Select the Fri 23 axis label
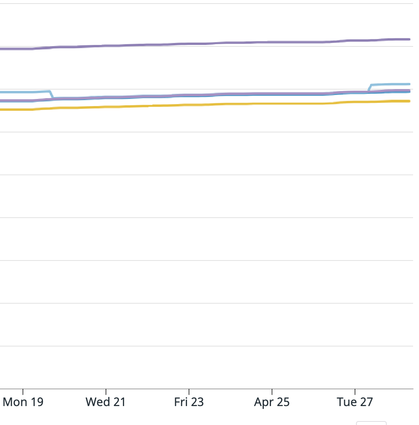Screen dimensions: 419x425 tap(189, 402)
